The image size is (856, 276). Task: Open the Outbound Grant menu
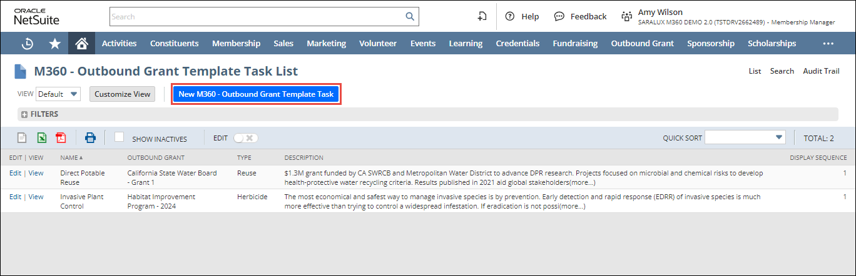(642, 44)
